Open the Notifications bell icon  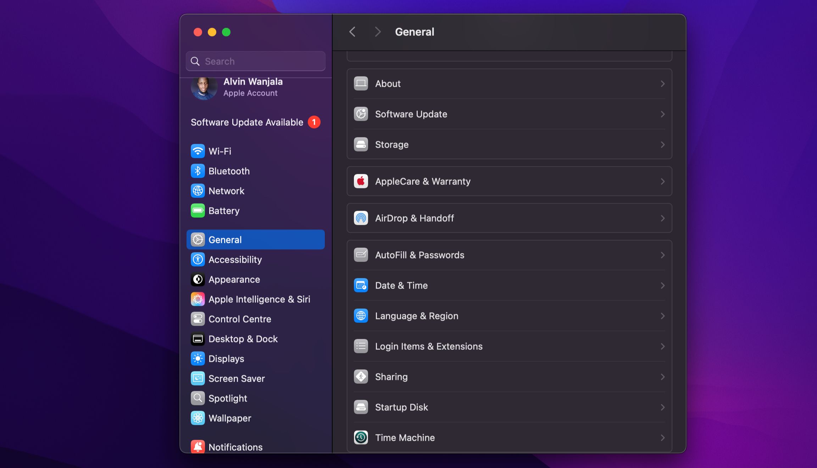pos(198,447)
